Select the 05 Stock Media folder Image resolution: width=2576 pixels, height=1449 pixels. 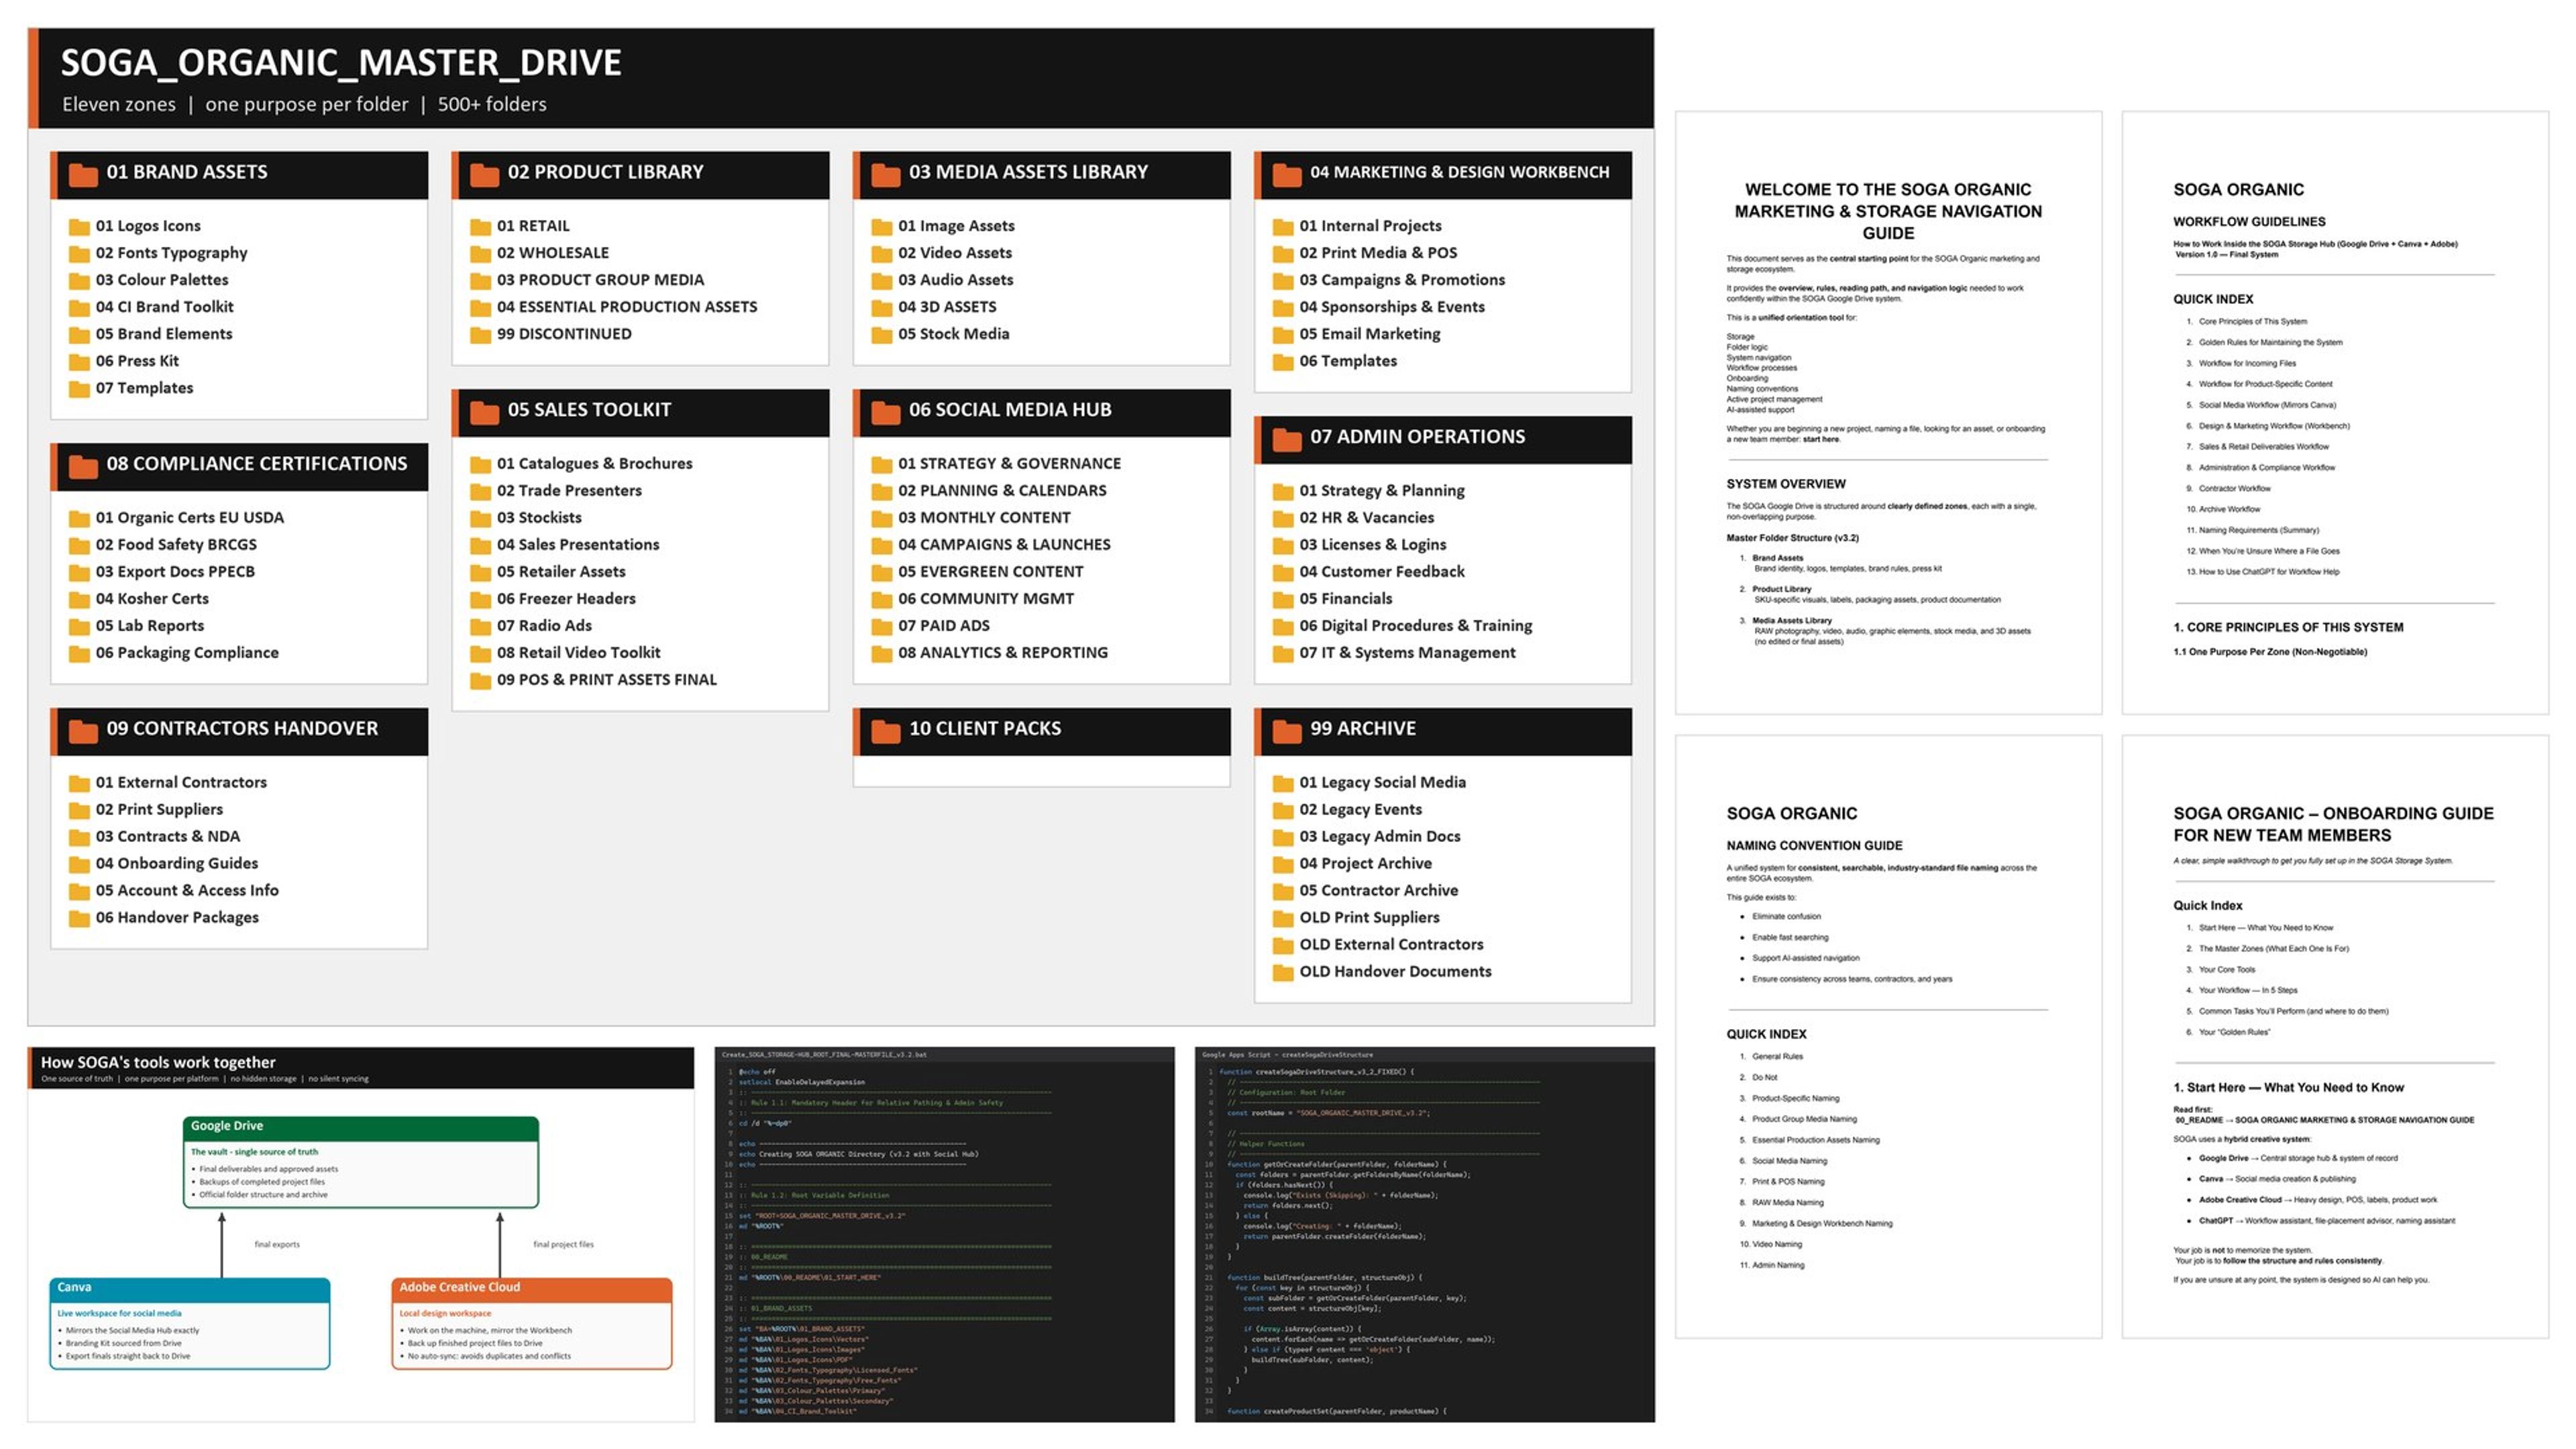tap(940, 334)
